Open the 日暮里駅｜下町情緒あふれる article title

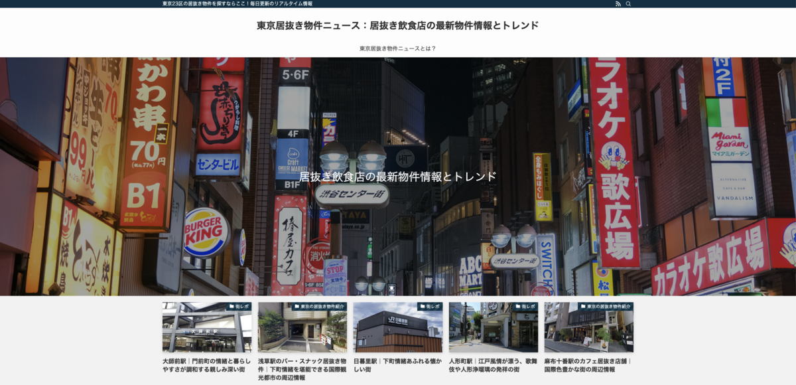pos(397,365)
